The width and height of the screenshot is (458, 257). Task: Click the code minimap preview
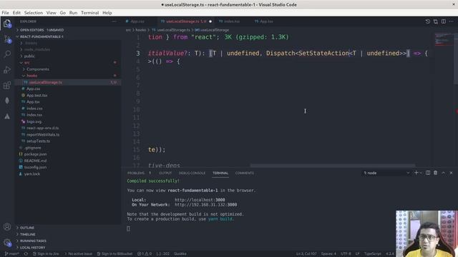click(443, 39)
